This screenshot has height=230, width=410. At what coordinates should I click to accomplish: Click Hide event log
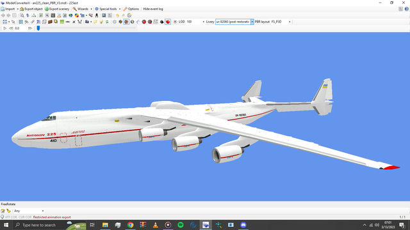(153, 9)
